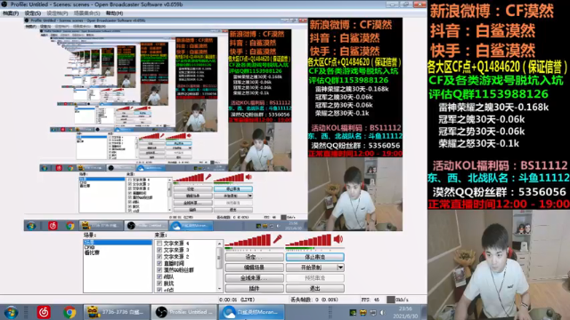570x320 pixels.
Task: Open the 帮助(H) menu
Action: pyautogui.click(x=115, y=13)
